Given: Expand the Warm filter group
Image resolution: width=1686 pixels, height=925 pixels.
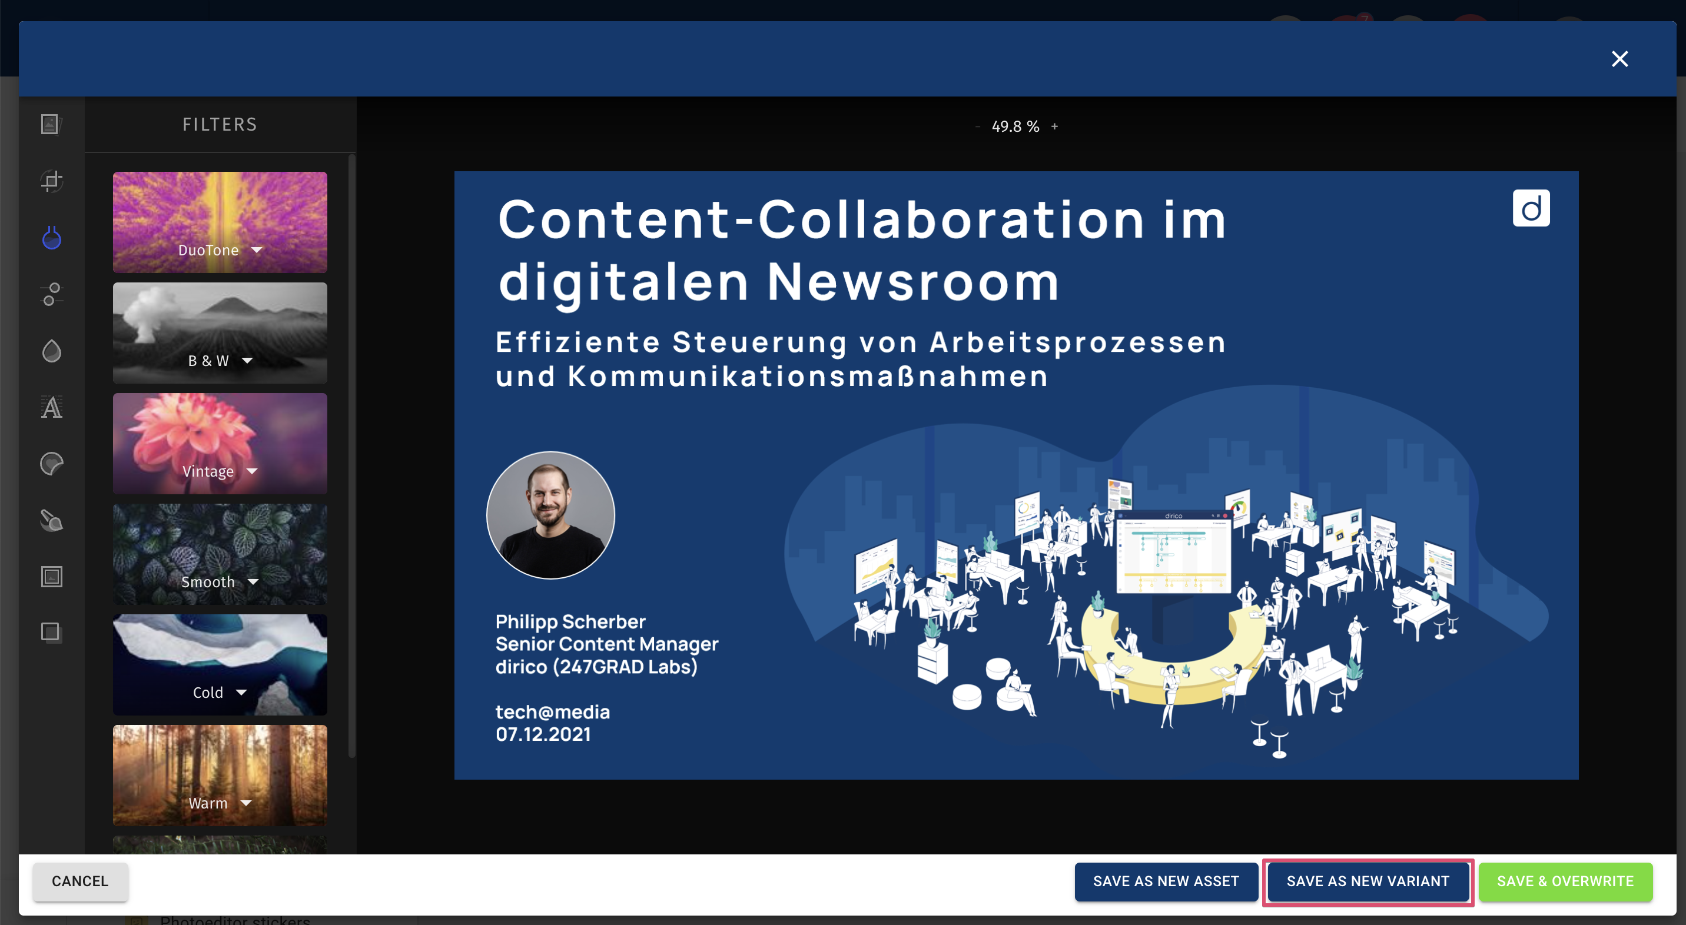Looking at the screenshot, I should (220, 775).
